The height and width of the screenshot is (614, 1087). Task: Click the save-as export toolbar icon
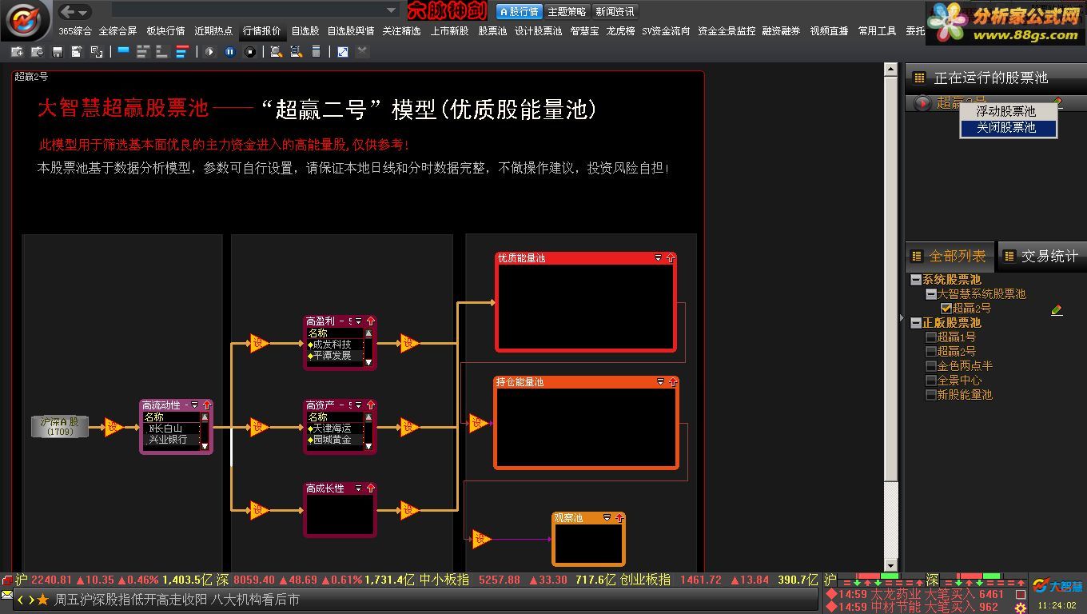pyautogui.click(x=77, y=51)
